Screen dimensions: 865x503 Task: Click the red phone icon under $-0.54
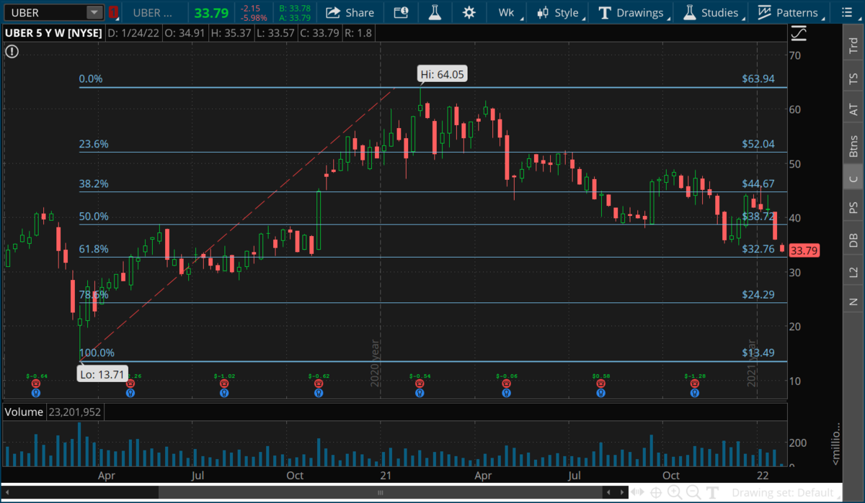(419, 384)
